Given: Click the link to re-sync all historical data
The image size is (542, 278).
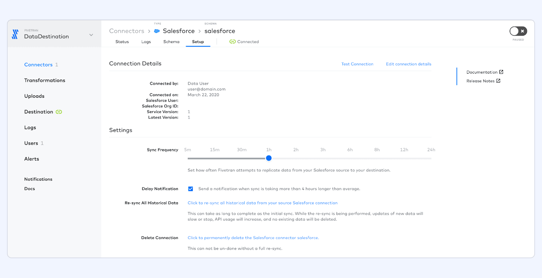Looking at the screenshot, I should pyautogui.click(x=262, y=203).
